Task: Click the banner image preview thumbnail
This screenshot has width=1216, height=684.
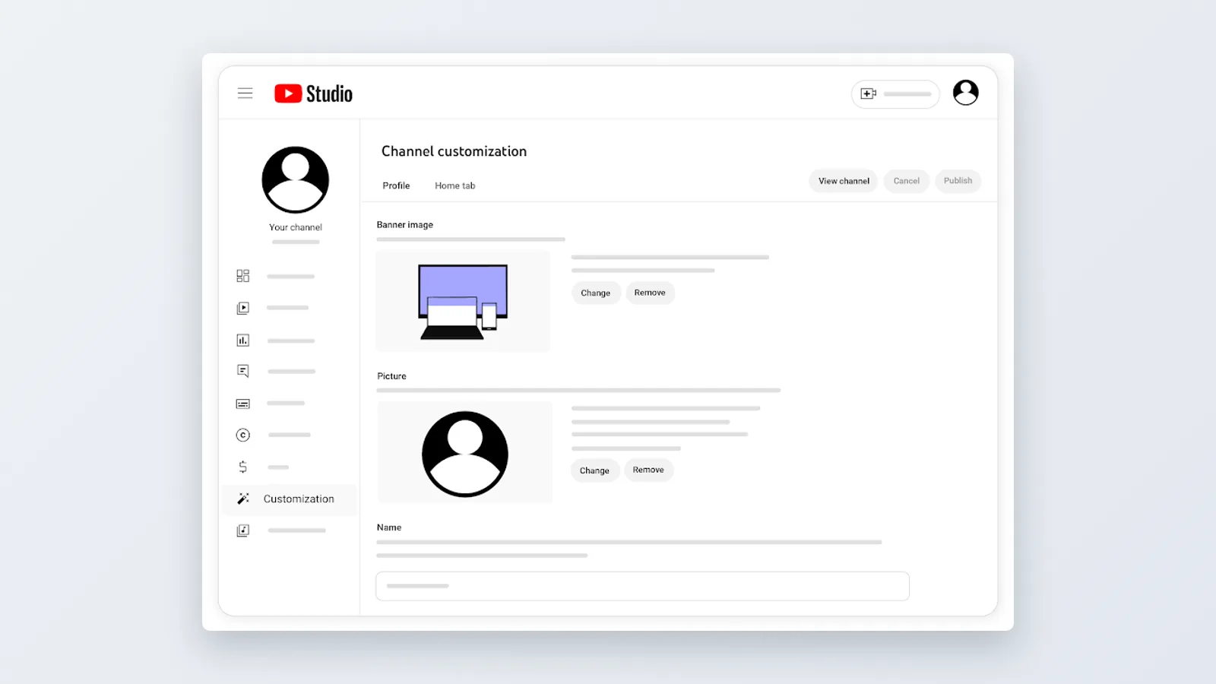Action: coord(463,301)
